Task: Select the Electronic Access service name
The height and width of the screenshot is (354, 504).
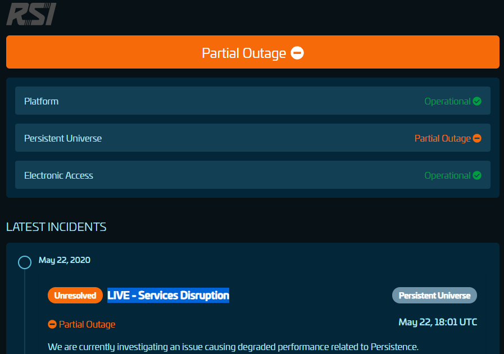Action: click(x=59, y=175)
